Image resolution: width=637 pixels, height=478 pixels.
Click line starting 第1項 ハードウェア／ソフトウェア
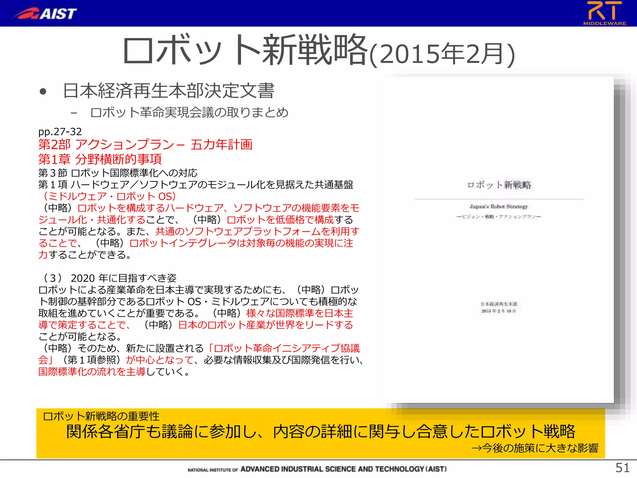point(196,185)
